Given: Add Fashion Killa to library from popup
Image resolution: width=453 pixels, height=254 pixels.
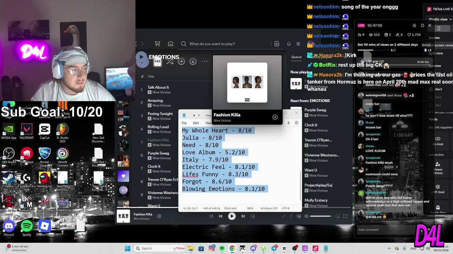Looking at the screenshot, I should coord(275,117).
